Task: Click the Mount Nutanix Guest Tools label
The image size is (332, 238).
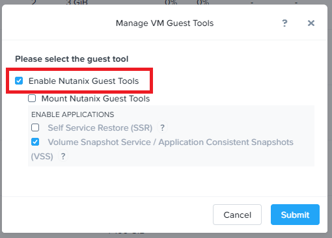Action: coord(96,98)
